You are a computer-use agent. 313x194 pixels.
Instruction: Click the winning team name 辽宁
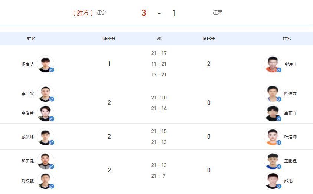101,13
